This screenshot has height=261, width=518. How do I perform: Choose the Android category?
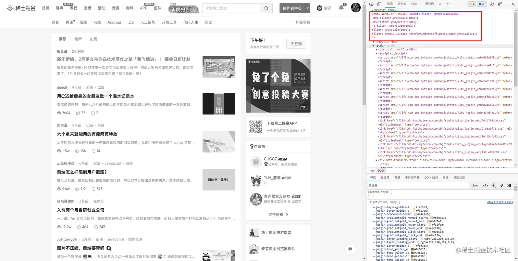coord(114,22)
